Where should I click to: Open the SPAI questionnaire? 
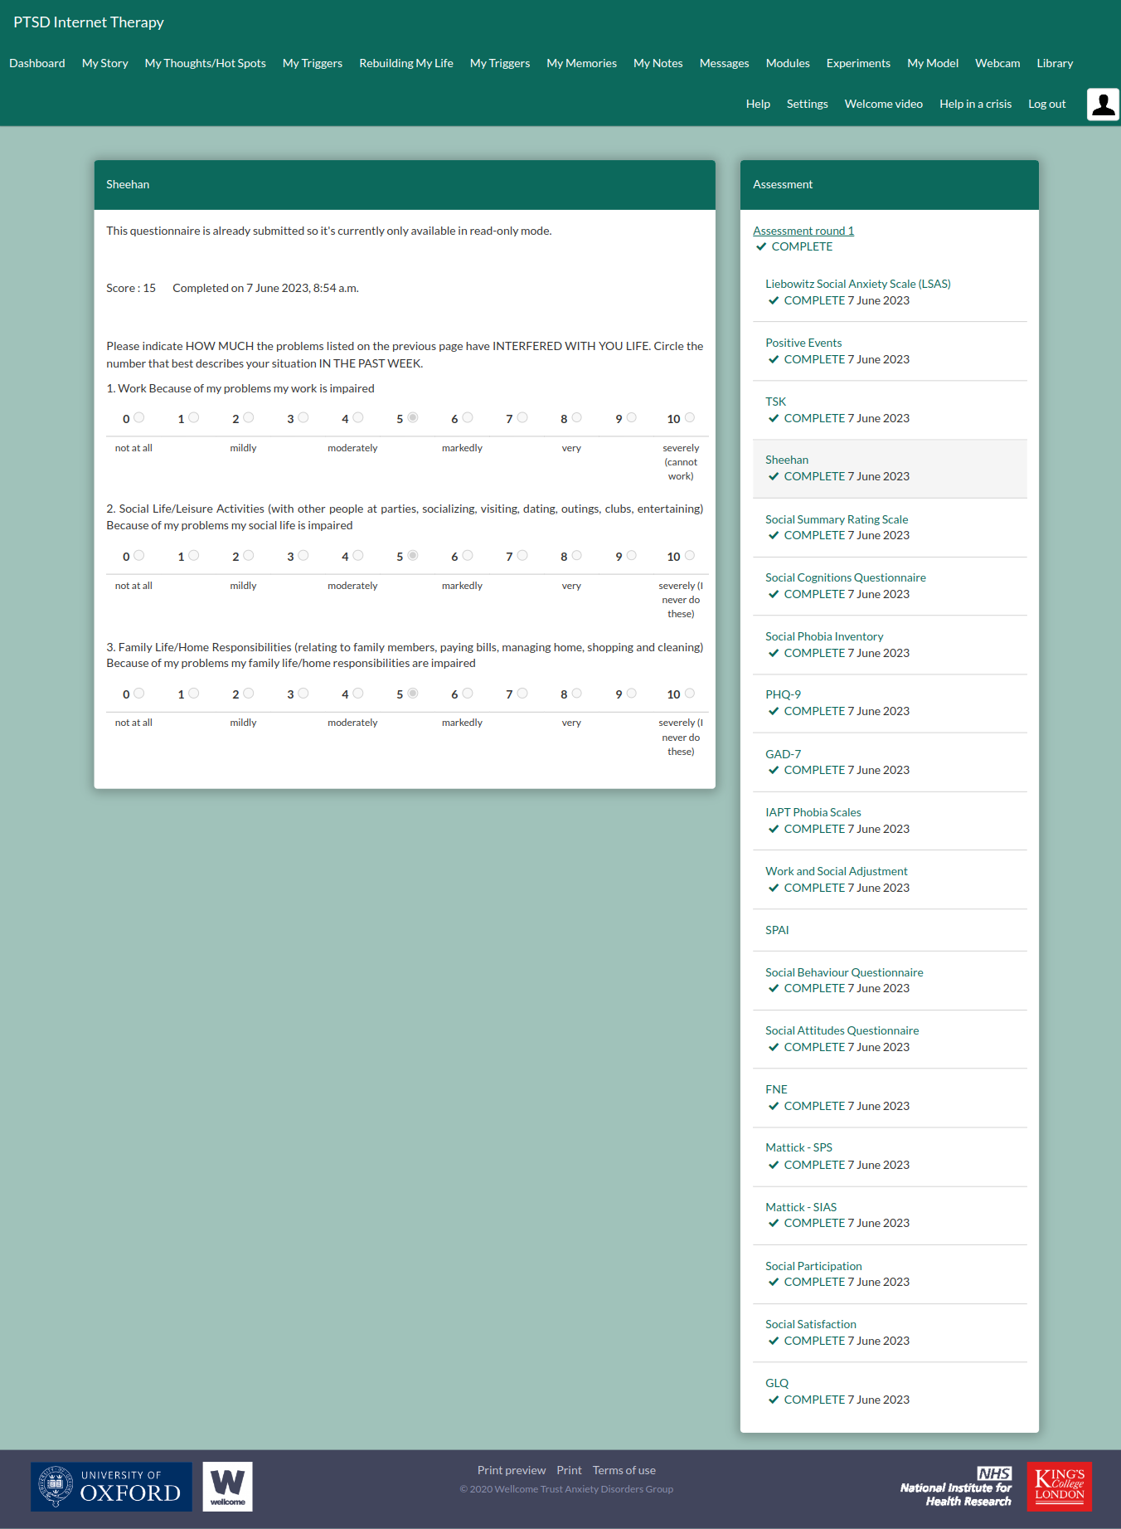pos(777,930)
